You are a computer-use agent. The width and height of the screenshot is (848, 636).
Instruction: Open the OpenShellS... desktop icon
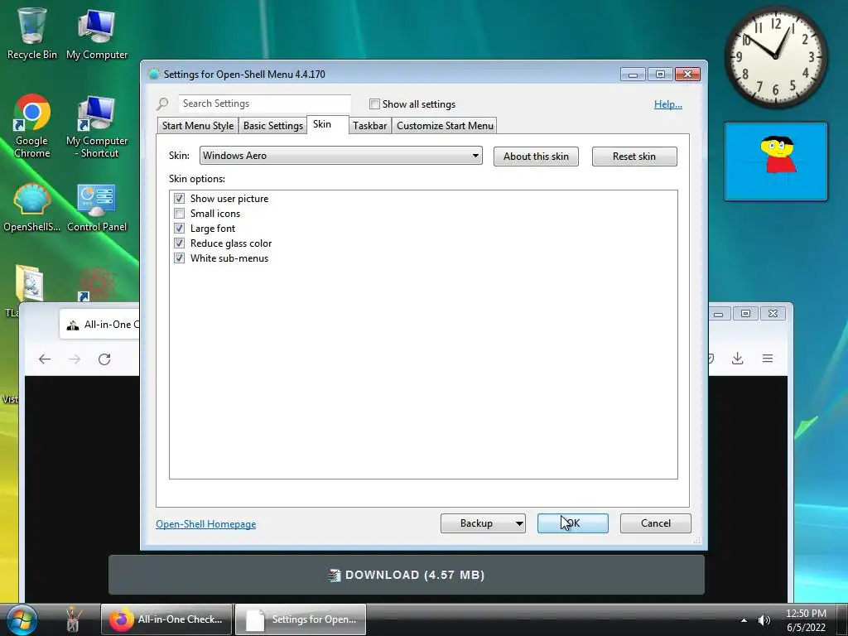tap(32, 208)
